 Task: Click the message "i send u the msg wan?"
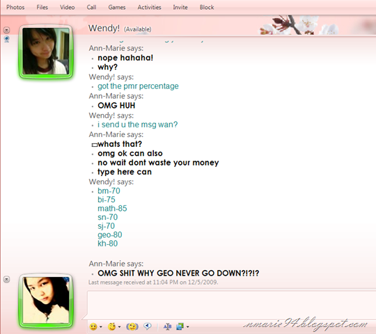click(x=137, y=125)
